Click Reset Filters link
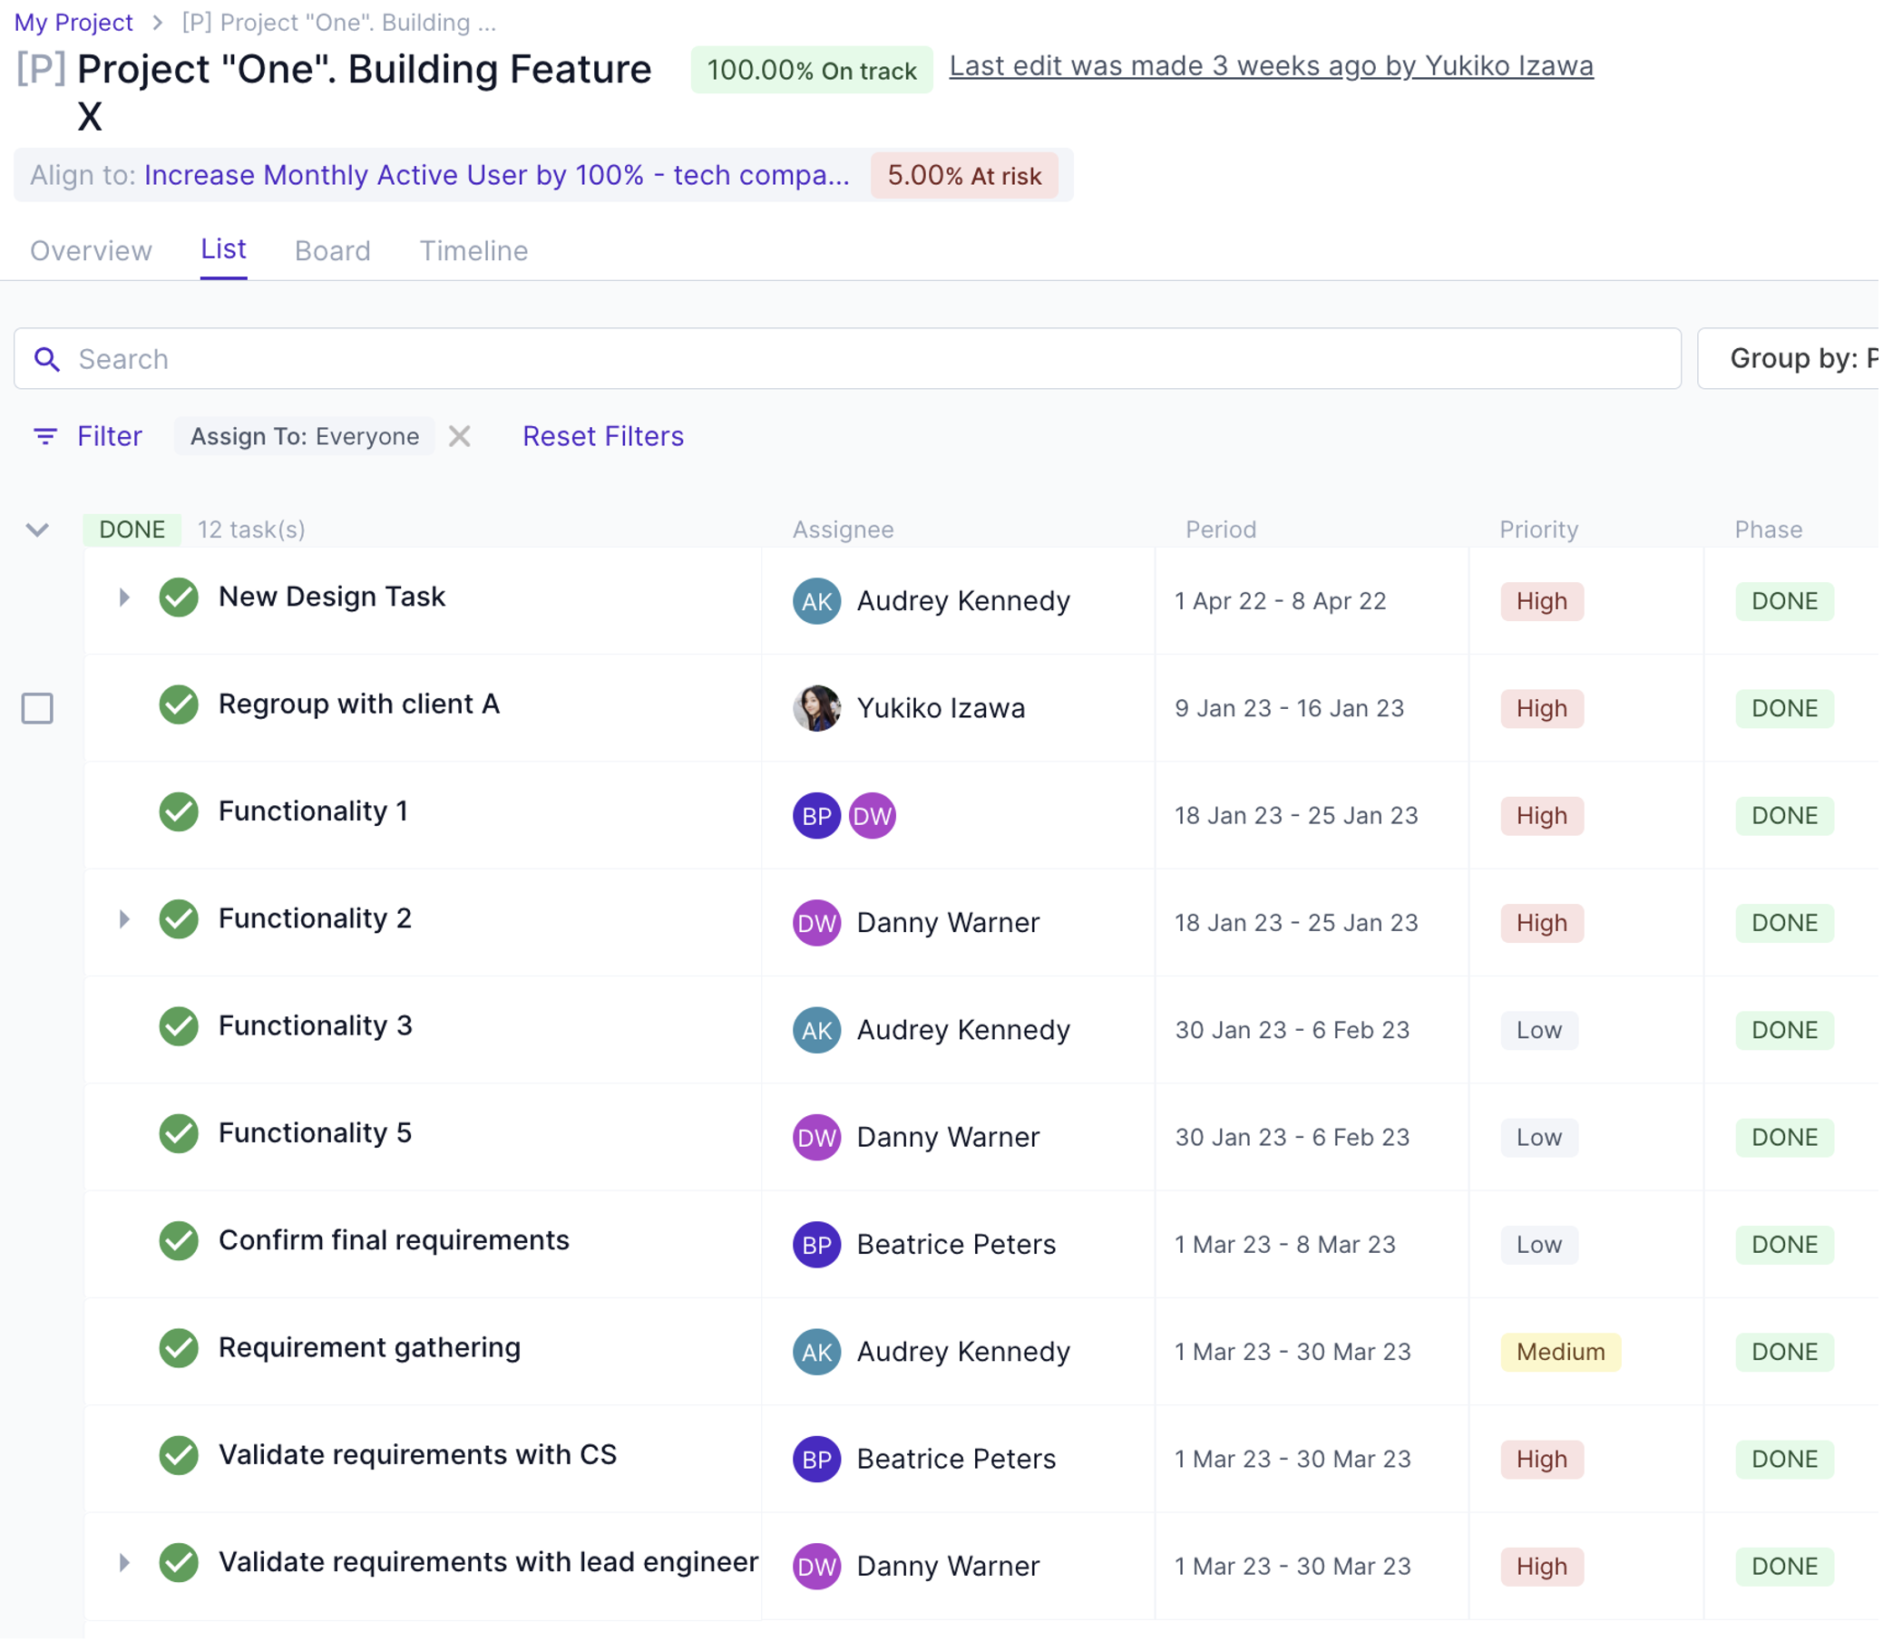This screenshot has width=1883, height=1641. (x=604, y=437)
